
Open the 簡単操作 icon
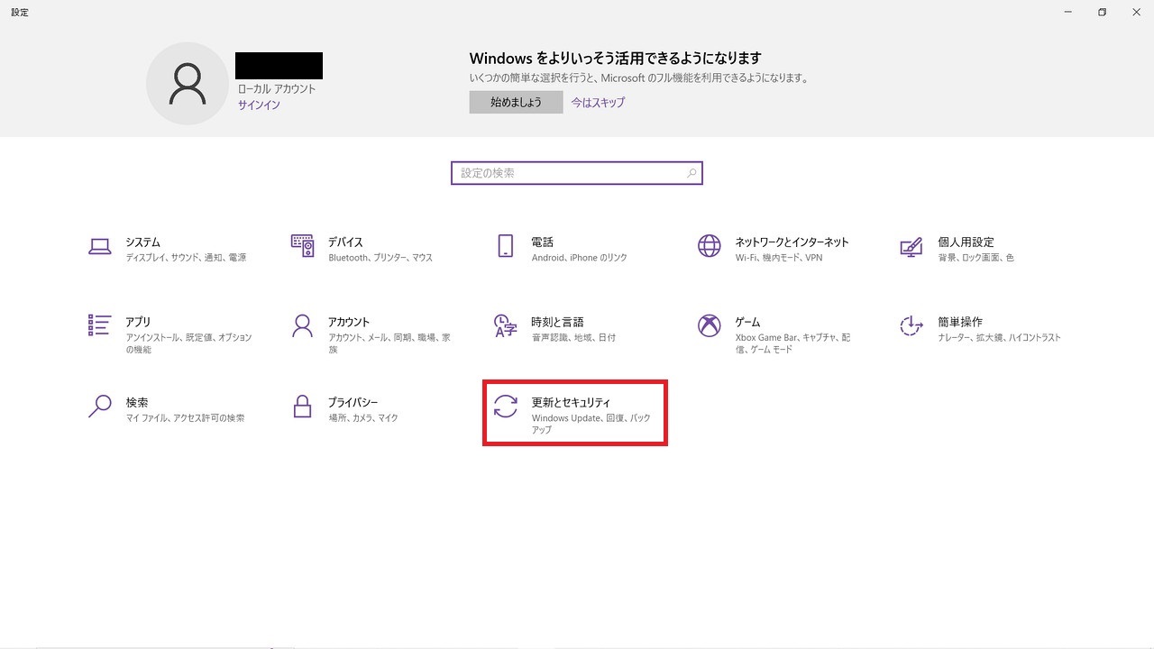(x=911, y=325)
